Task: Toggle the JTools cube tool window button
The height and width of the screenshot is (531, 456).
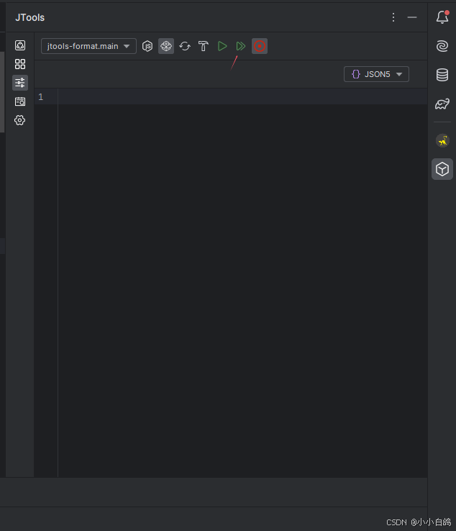Action: coord(442,169)
